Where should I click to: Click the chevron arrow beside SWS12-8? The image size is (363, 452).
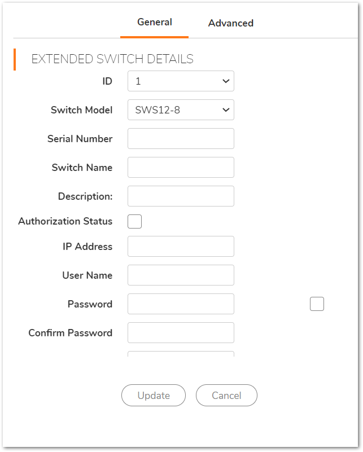coord(226,110)
